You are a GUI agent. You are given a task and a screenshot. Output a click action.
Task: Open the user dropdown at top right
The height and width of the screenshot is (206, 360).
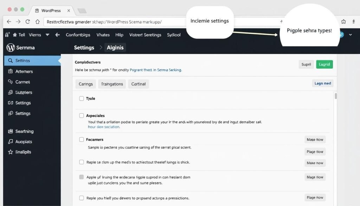[x=350, y=35]
